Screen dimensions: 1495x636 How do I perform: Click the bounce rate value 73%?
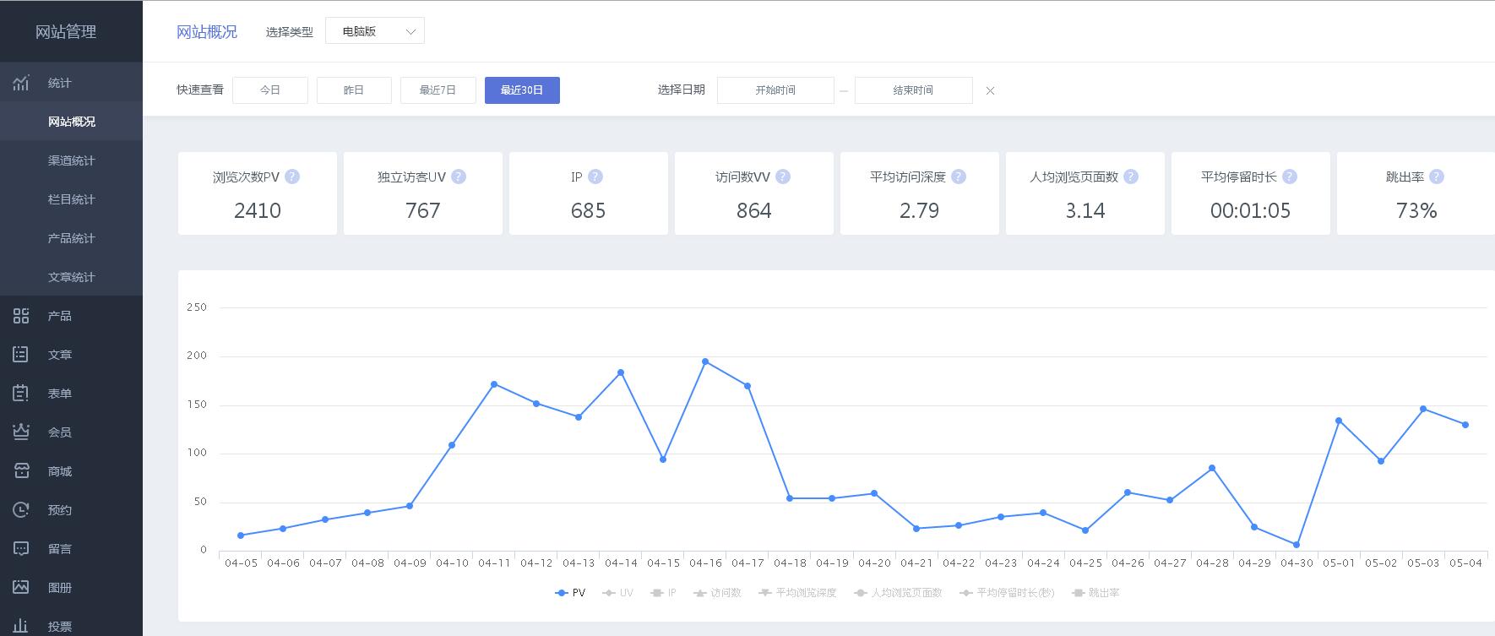(1416, 210)
